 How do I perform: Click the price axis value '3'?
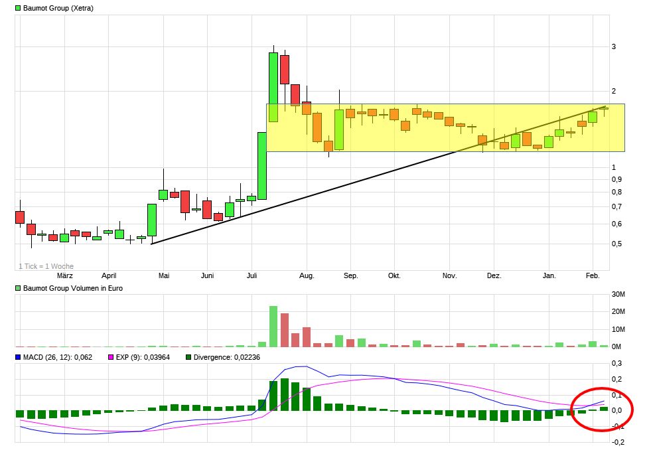pyautogui.click(x=614, y=46)
